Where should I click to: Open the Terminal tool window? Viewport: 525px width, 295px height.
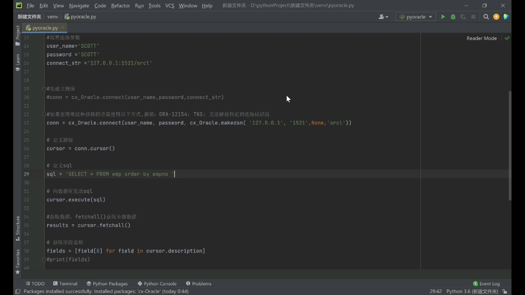[x=65, y=283]
